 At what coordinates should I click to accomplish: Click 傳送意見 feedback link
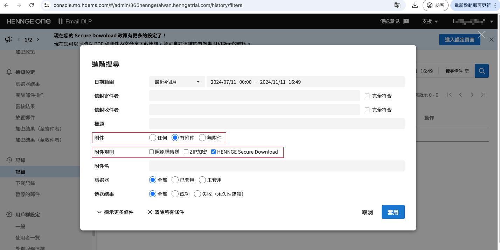(x=395, y=21)
